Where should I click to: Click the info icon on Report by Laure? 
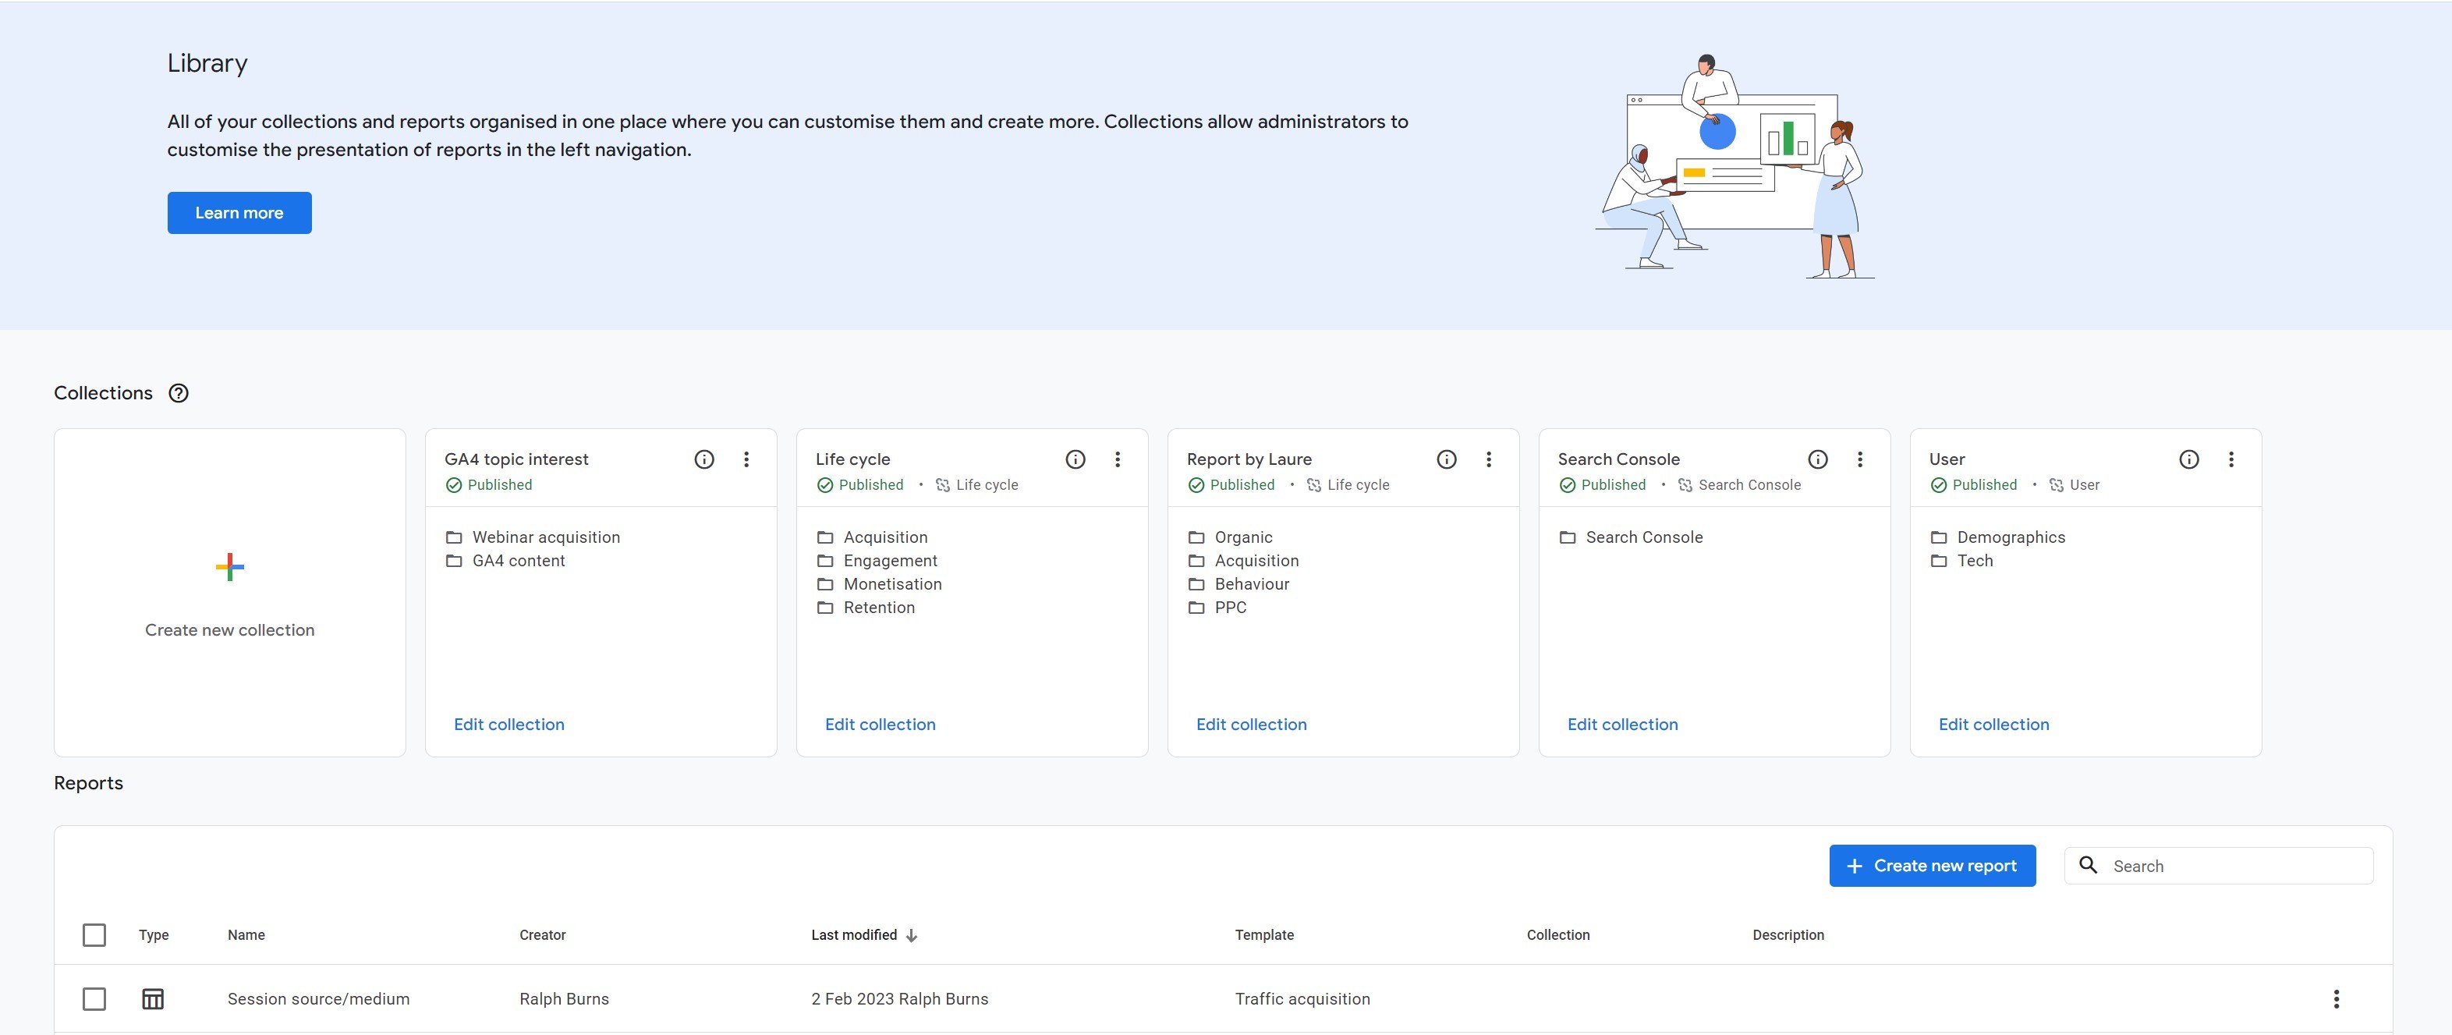(1444, 458)
